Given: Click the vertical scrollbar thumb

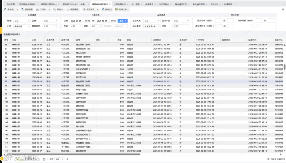Looking at the screenshot, I should 284,67.
